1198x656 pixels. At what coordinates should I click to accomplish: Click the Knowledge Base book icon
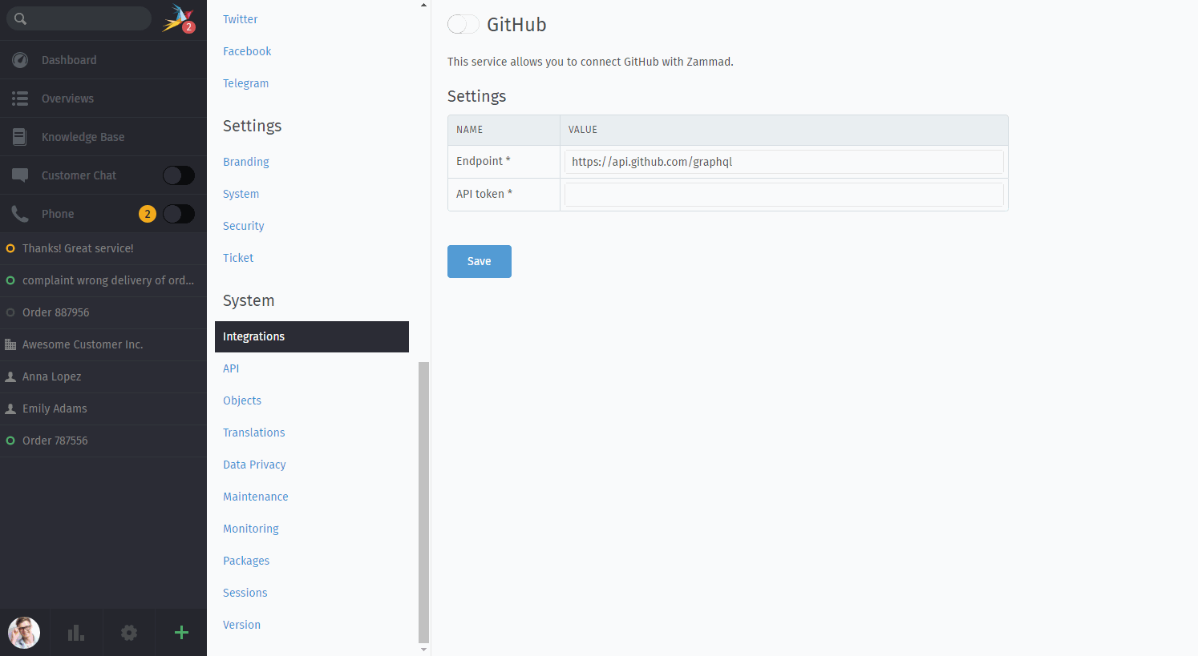[20, 137]
